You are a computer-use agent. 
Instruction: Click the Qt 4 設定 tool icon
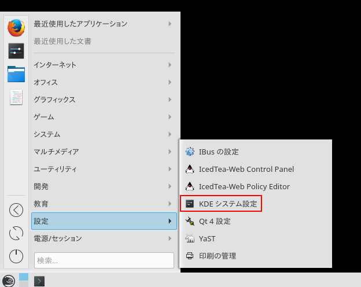click(x=190, y=221)
